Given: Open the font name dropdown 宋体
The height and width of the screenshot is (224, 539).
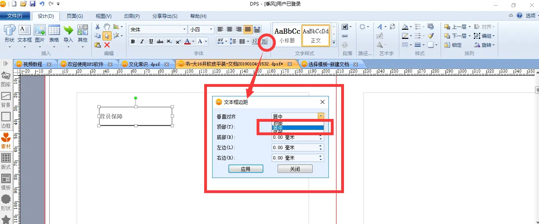Looking at the screenshot, I should 184,29.
